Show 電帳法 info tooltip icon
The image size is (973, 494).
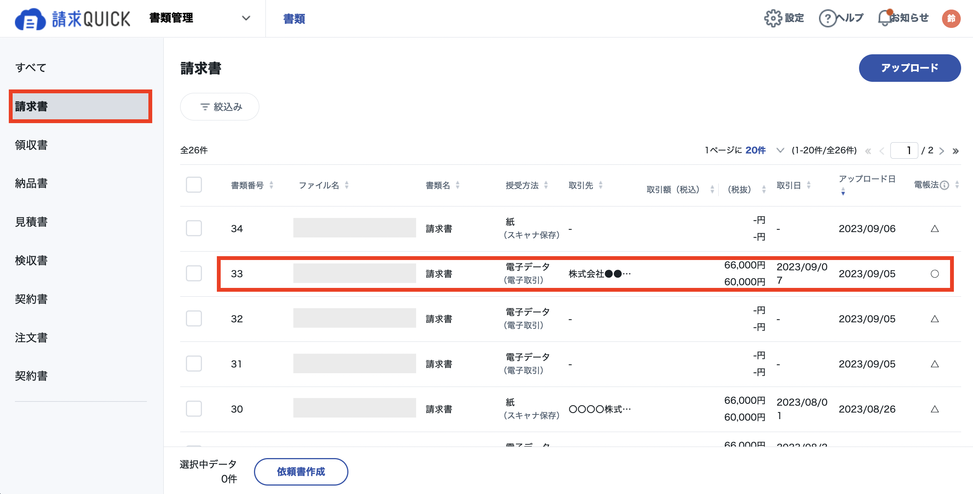pos(944,185)
